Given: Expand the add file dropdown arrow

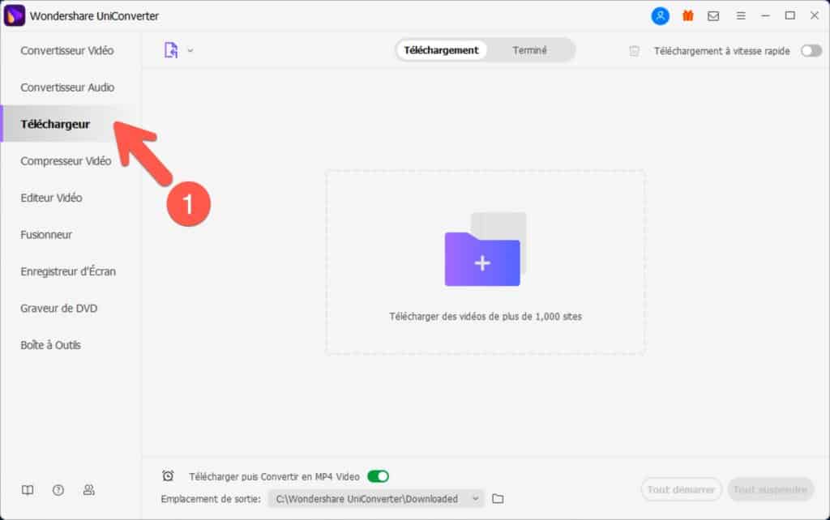Looking at the screenshot, I should [190, 50].
